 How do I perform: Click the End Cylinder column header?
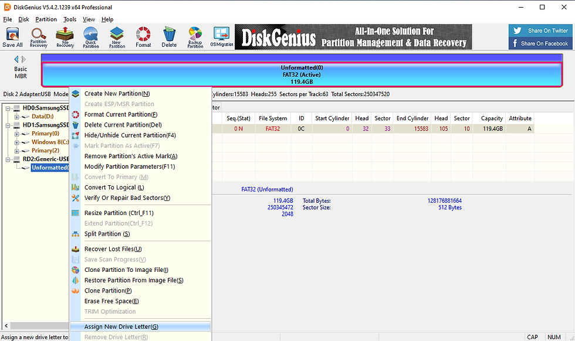point(412,118)
